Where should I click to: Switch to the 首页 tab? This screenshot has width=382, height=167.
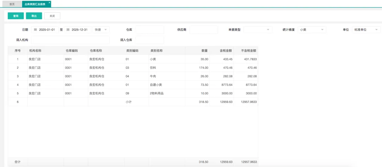click(12, 4)
